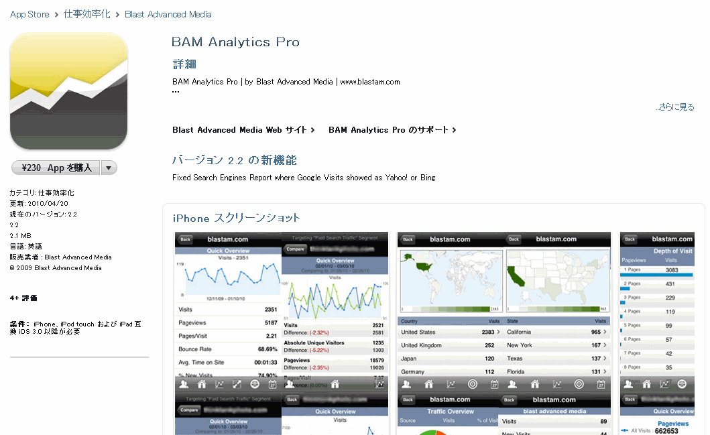This screenshot has height=435, width=710.
Task: Click calendar icon below the country list
Action: click(495, 384)
